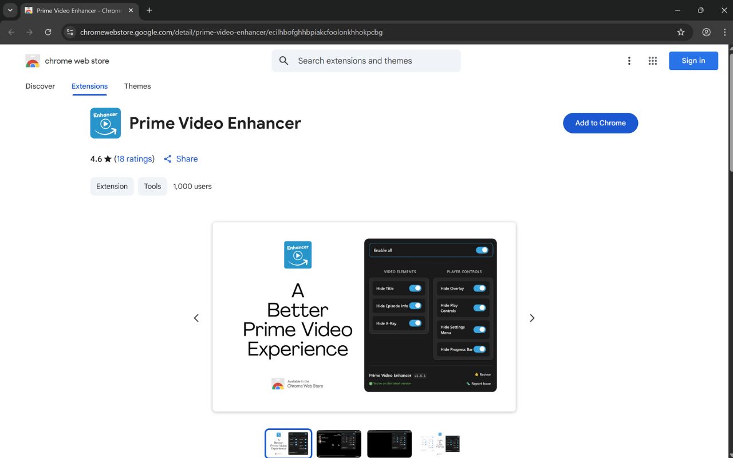Select the fourth light-theme screenshot thumbnail
The width and height of the screenshot is (733, 458).
tap(440, 444)
